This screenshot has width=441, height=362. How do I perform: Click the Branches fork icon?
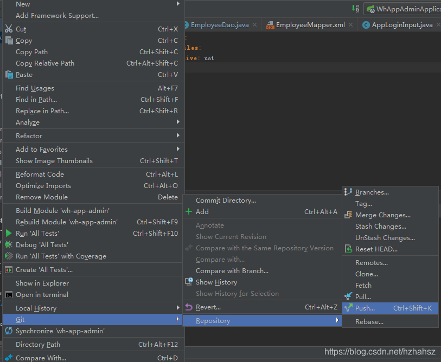(x=348, y=192)
